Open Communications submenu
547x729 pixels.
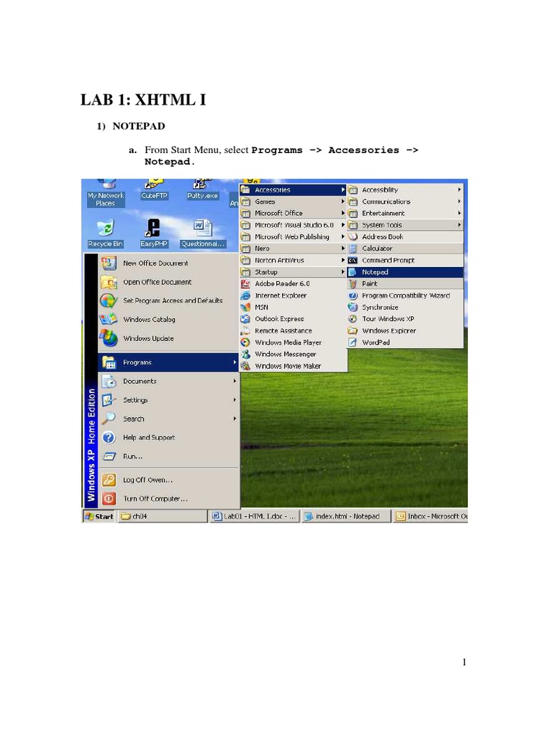[405, 201]
